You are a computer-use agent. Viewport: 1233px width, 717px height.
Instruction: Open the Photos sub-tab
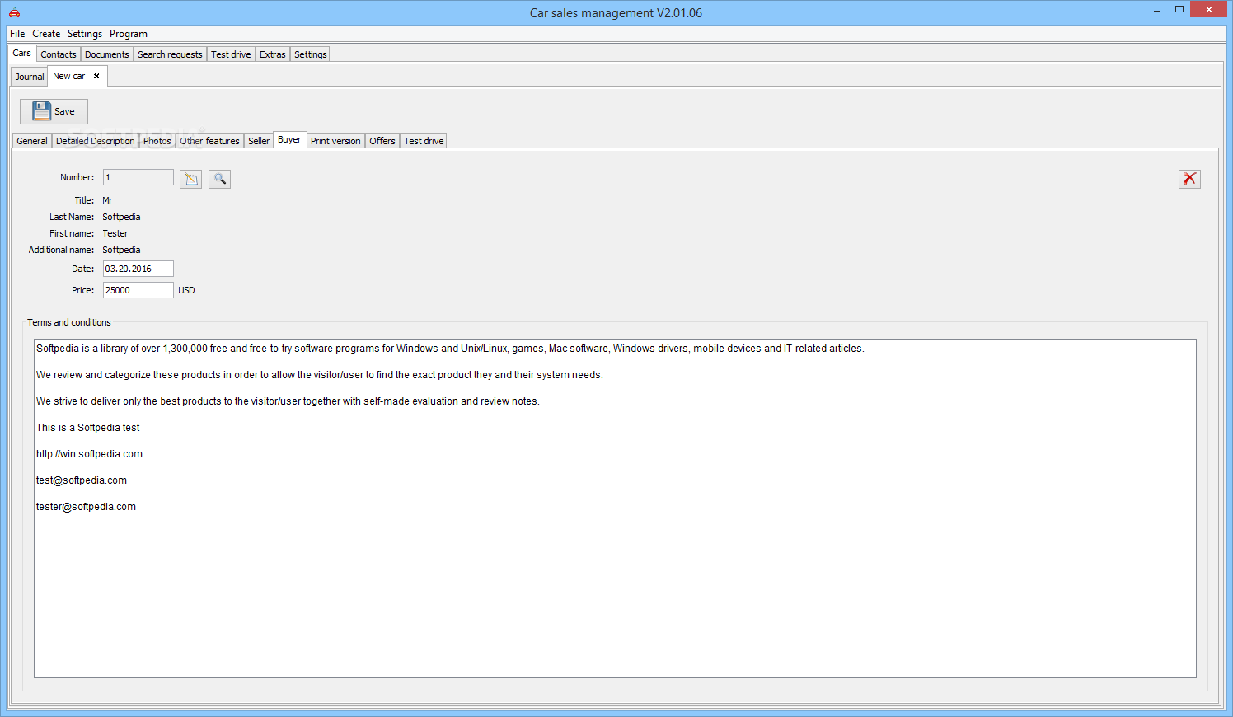tap(157, 141)
